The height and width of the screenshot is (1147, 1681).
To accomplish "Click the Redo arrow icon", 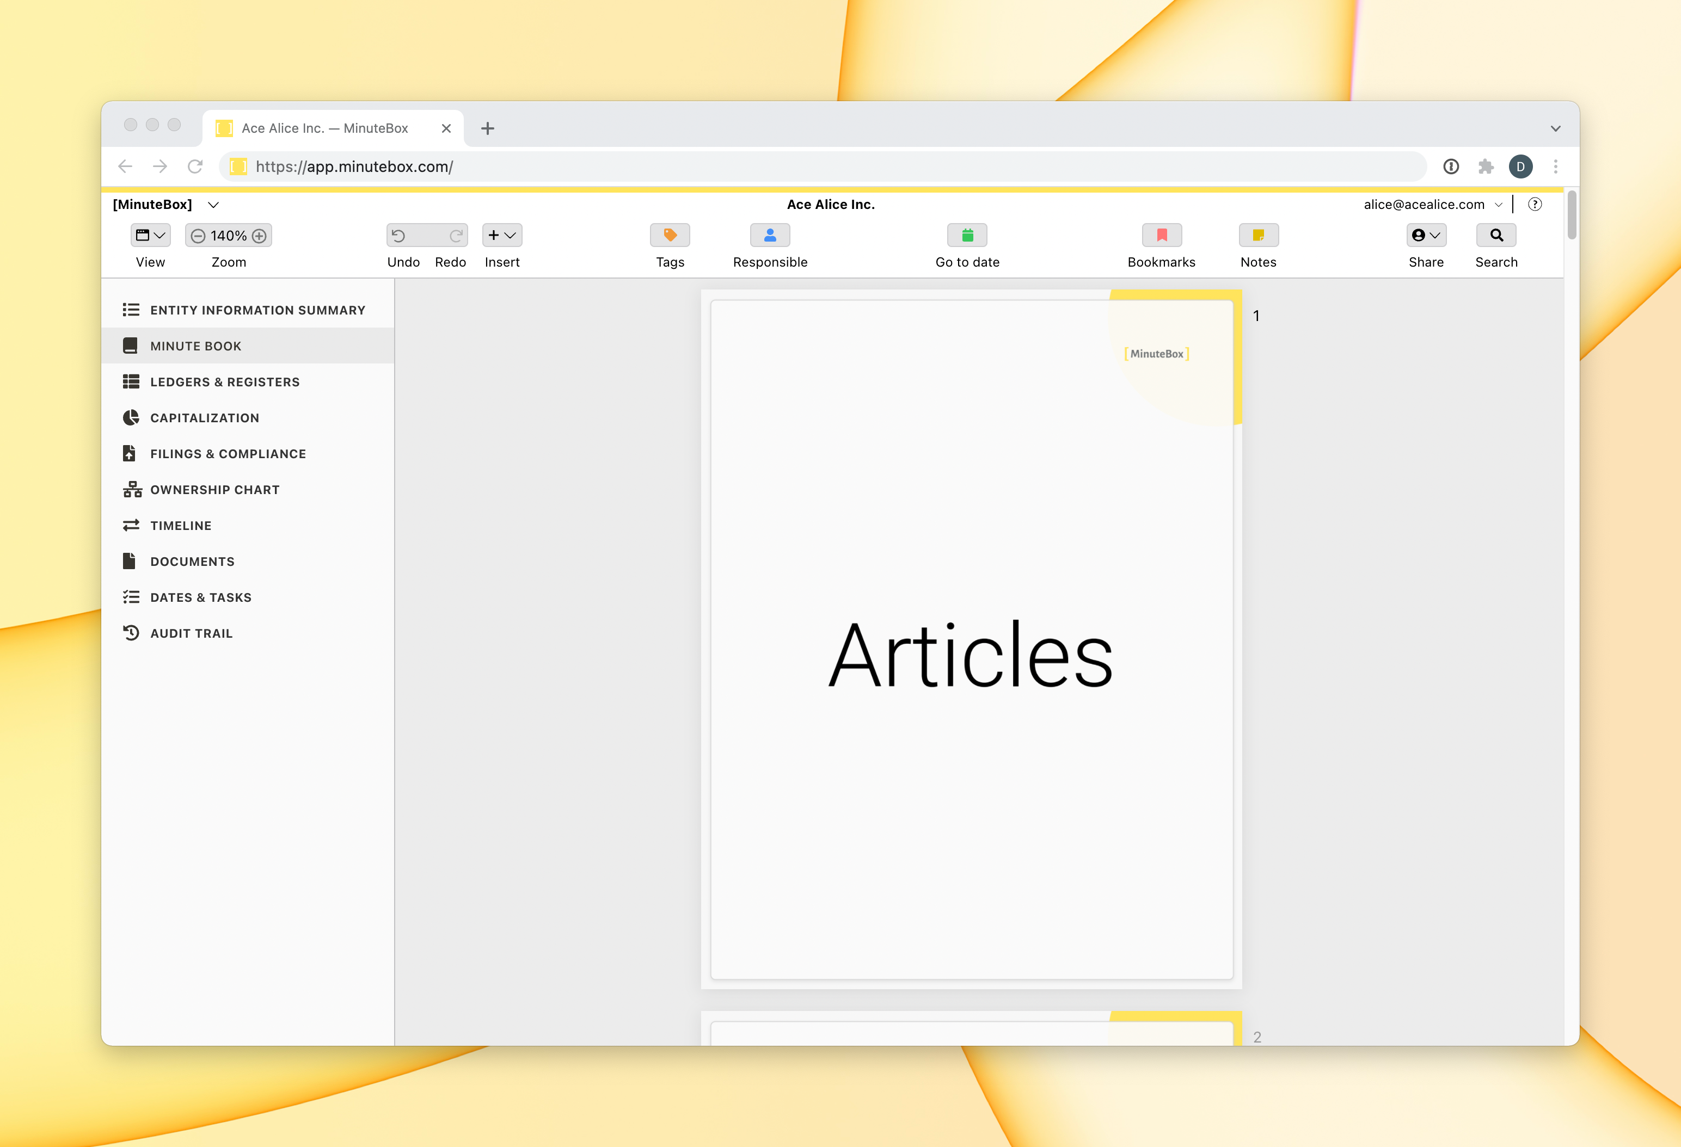I will click(x=456, y=236).
